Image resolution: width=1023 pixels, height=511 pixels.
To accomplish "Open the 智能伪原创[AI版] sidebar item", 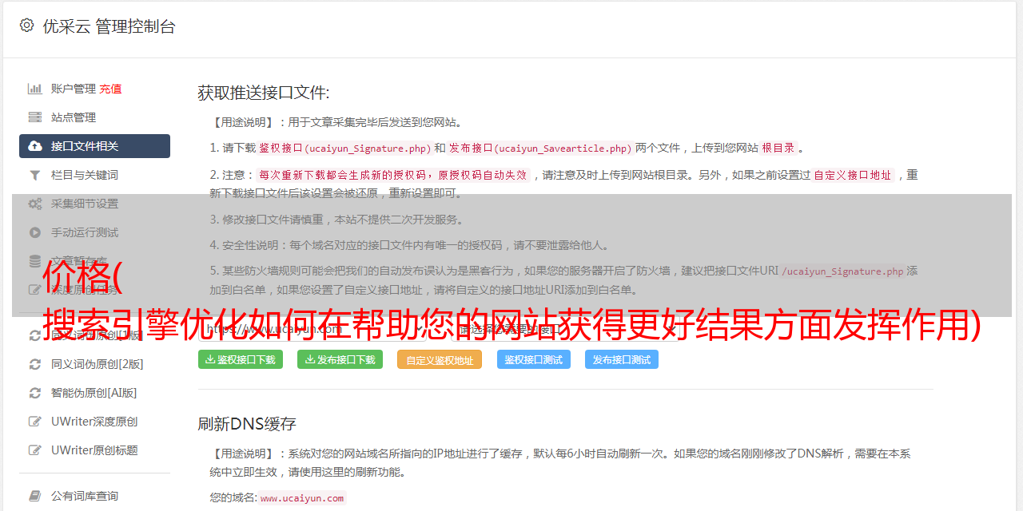I will tap(94, 393).
